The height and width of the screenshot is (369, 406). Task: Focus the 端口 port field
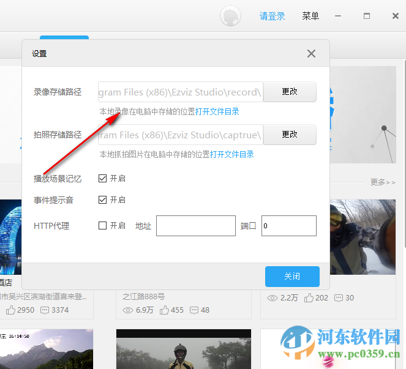point(288,226)
